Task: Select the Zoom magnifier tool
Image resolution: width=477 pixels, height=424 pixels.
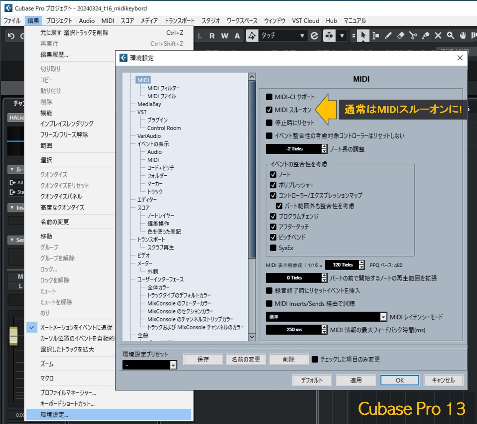Action: (450, 36)
